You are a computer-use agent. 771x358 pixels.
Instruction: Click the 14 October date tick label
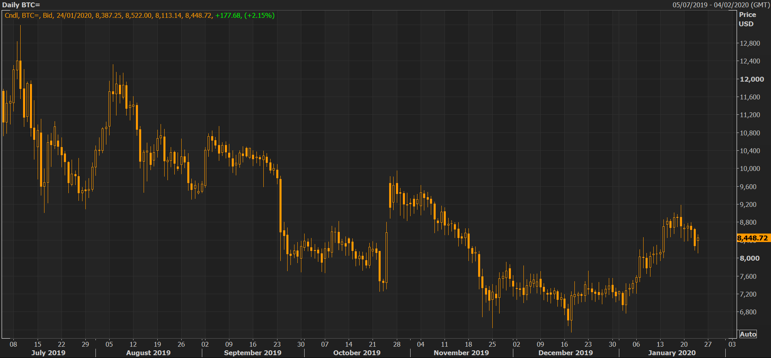(x=349, y=344)
